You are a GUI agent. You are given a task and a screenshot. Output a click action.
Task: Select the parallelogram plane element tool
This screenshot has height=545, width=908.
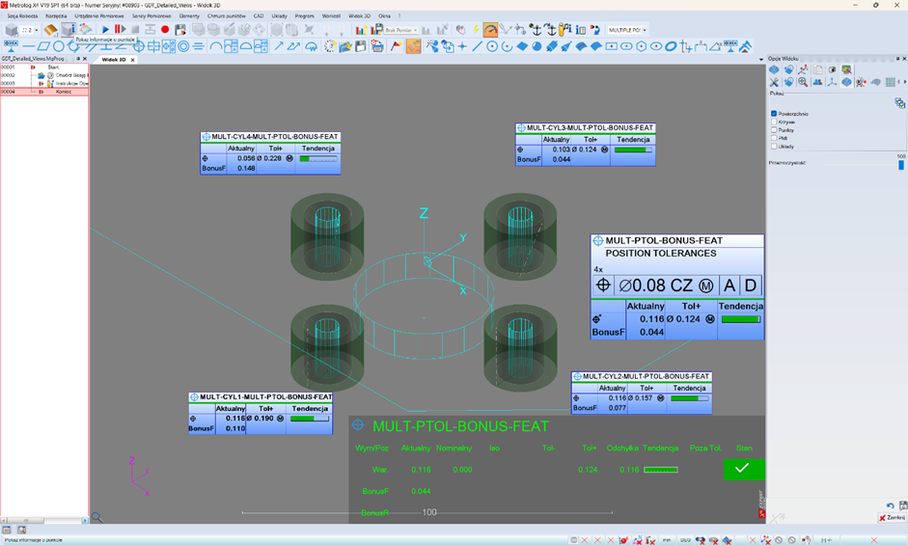pos(44,46)
